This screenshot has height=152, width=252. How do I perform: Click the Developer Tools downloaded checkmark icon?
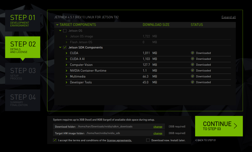click(x=192, y=82)
